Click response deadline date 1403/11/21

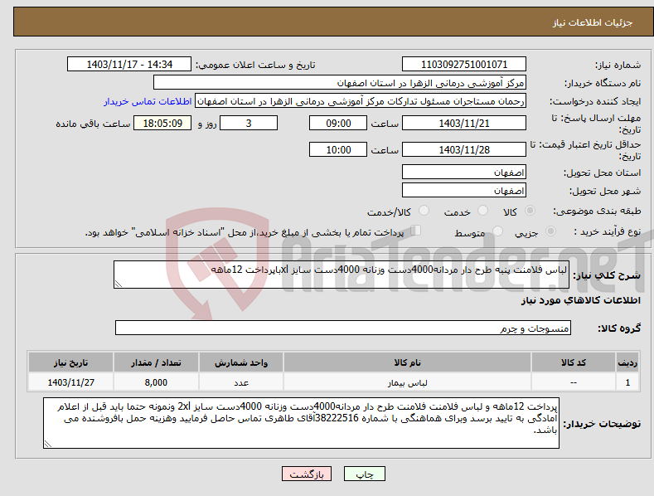pyautogui.click(x=464, y=123)
